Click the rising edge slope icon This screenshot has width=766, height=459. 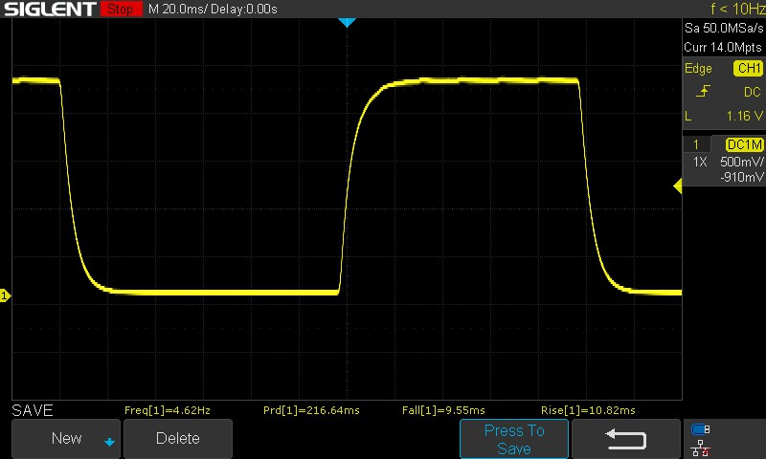point(703,91)
